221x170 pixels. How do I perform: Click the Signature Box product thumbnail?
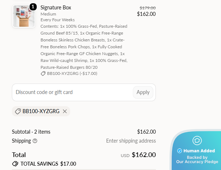[24, 16]
